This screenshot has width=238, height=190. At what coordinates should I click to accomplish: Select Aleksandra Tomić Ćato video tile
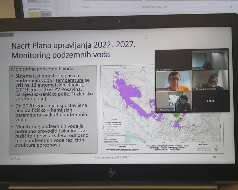pyautogui.click(x=210, y=79)
